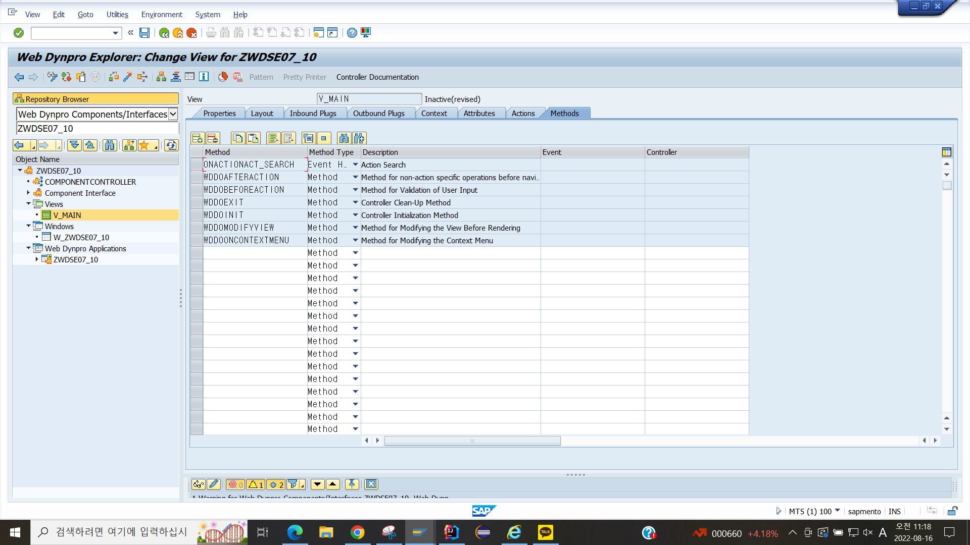
Task: Collapse the Views tree node
Action: coord(28,203)
